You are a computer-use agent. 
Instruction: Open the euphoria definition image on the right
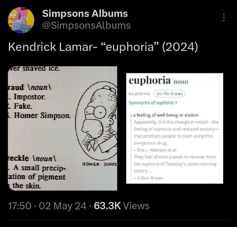(174, 128)
